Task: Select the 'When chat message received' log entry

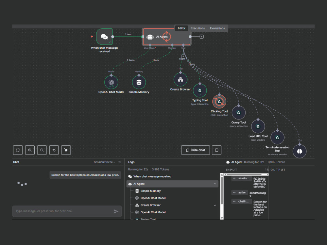Action: (172, 176)
